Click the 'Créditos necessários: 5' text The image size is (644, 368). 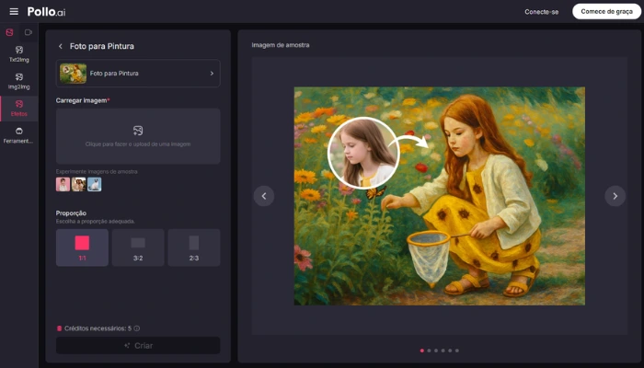98,328
